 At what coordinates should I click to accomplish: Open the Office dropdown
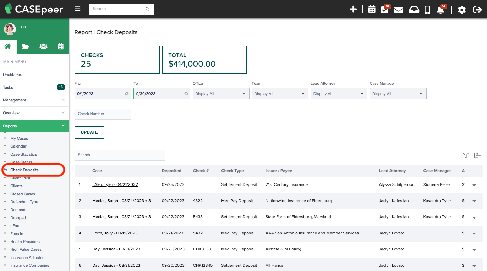coord(221,94)
